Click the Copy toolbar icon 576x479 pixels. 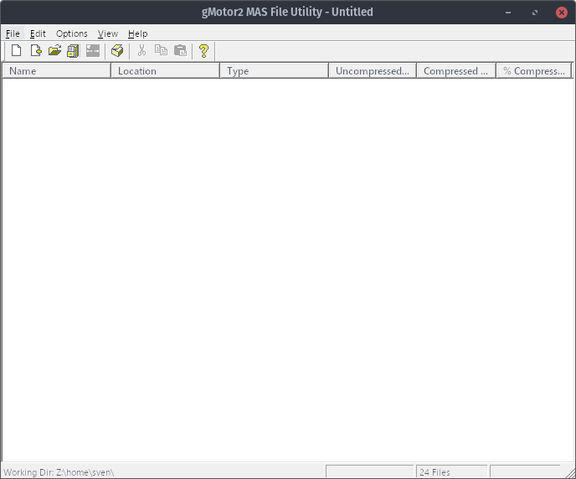pyautogui.click(x=161, y=51)
